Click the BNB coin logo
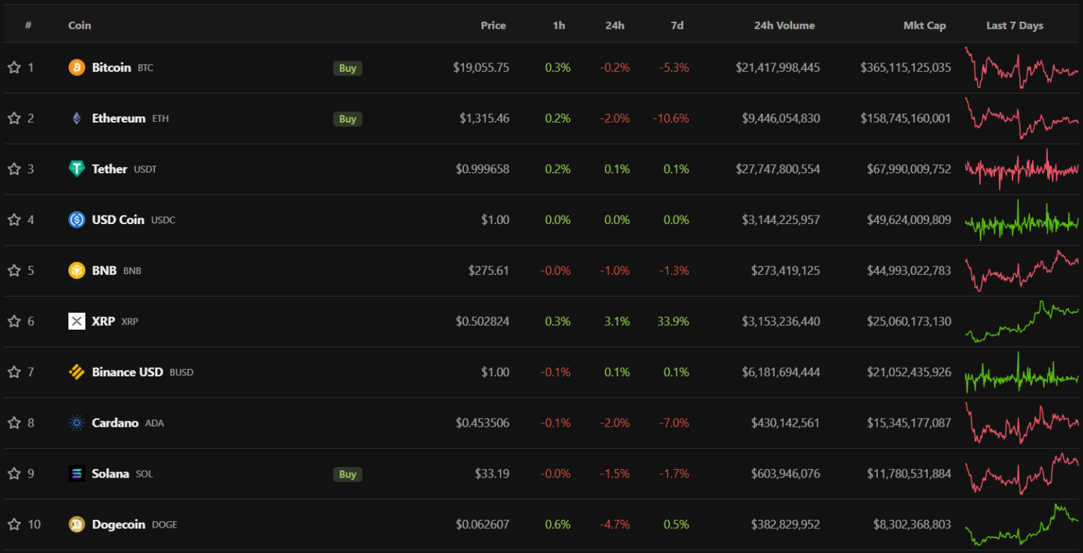The width and height of the screenshot is (1083, 553). [77, 271]
